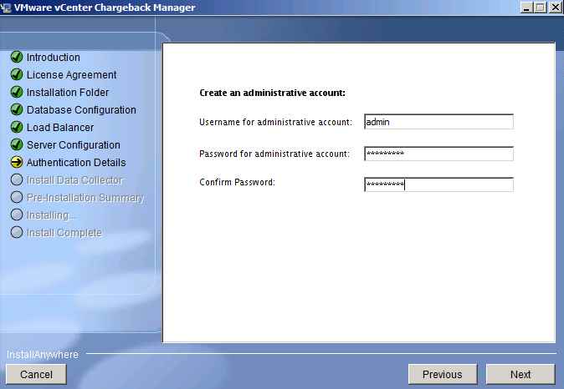Select the License Agreement step label

click(72, 75)
